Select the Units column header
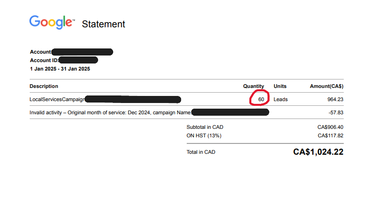 [x=280, y=86]
